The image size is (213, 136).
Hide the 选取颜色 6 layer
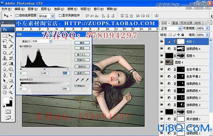(x=162, y=49)
